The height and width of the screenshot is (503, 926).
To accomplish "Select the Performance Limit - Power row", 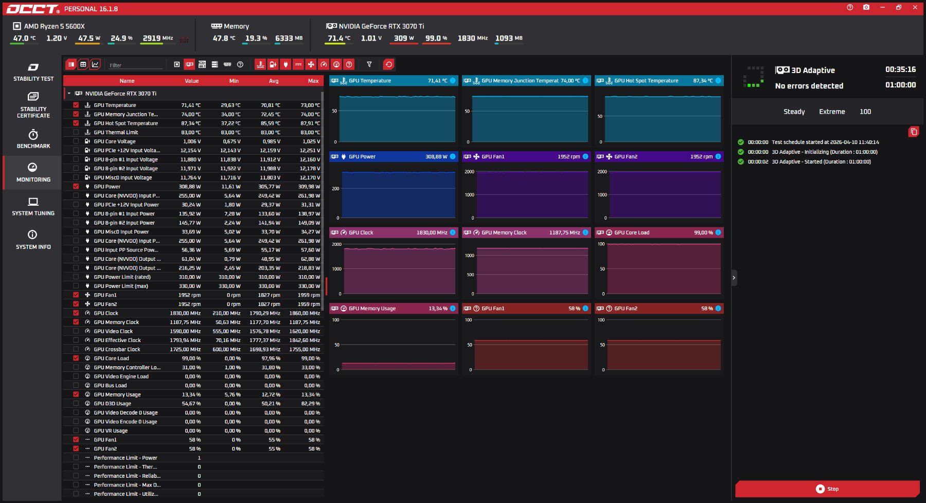I will 193,458.
